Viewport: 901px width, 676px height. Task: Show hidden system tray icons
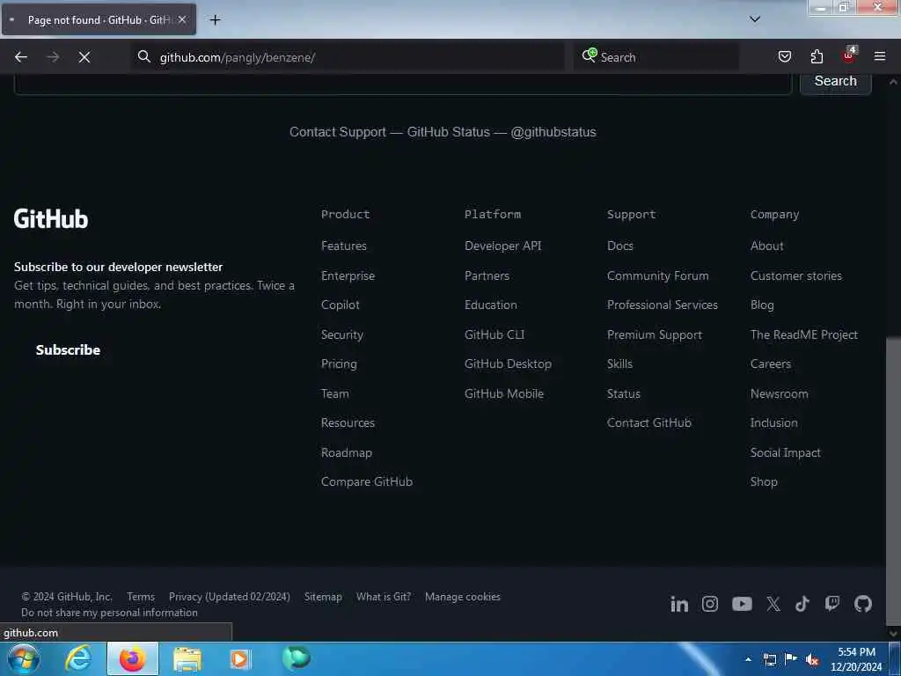click(748, 660)
